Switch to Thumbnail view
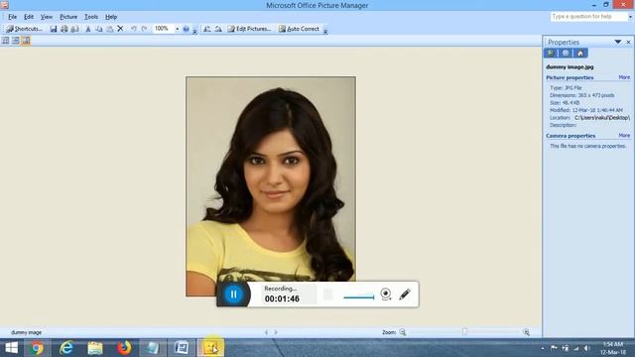The width and height of the screenshot is (635, 357). pyautogui.click(x=5, y=41)
